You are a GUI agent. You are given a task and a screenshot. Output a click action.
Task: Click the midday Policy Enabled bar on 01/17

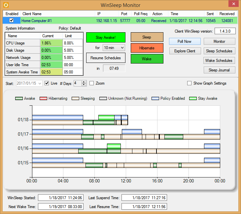point(132,132)
